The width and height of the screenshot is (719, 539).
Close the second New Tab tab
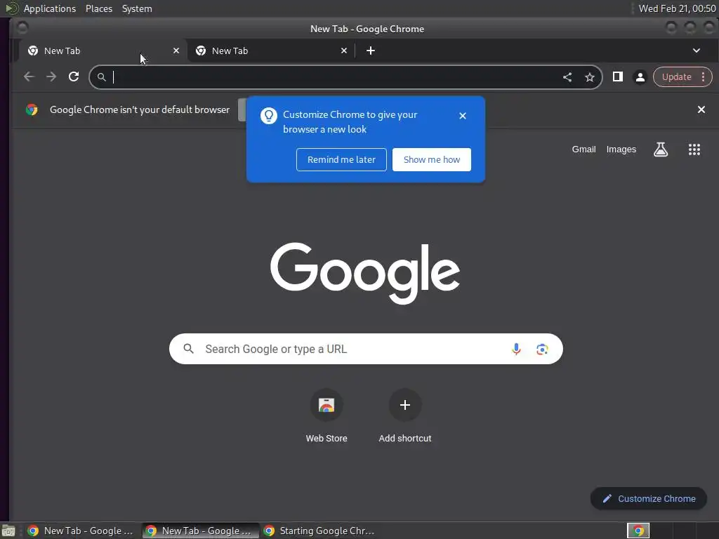[344, 51]
